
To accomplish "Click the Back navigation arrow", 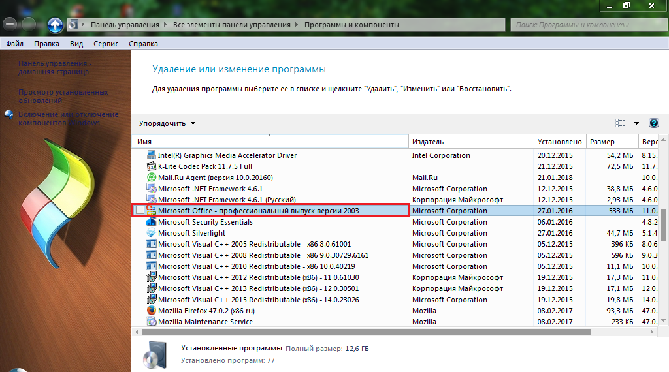I will (10, 24).
